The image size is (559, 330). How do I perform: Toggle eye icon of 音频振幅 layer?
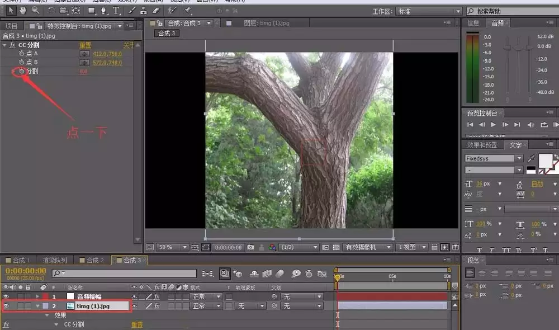pyautogui.click(x=6, y=296)
